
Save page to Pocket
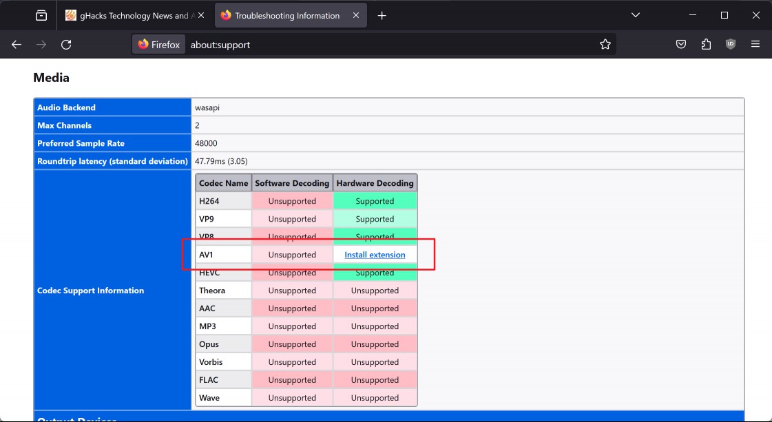click(x=681, y=44)
